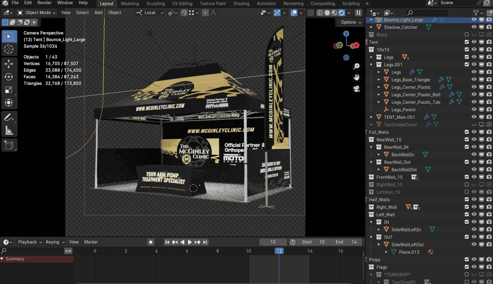Expand the Plane.013 mesh data

pyautogui.click(x=386, y=252)
